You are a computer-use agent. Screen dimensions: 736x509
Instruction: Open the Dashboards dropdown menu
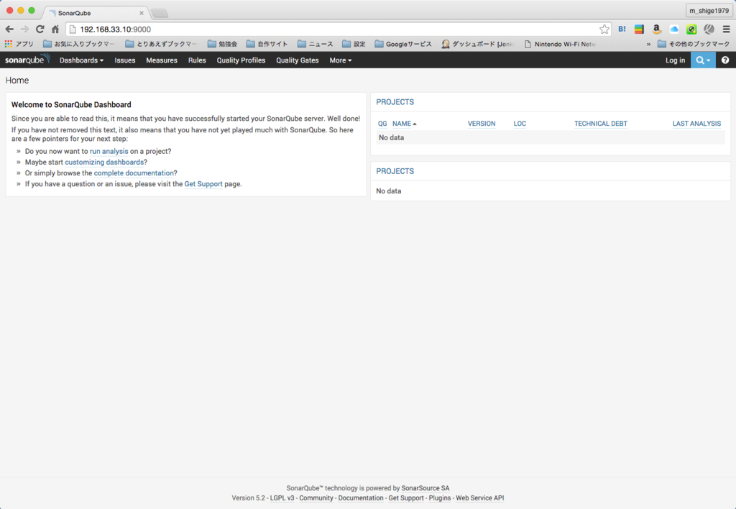[81, 60]
